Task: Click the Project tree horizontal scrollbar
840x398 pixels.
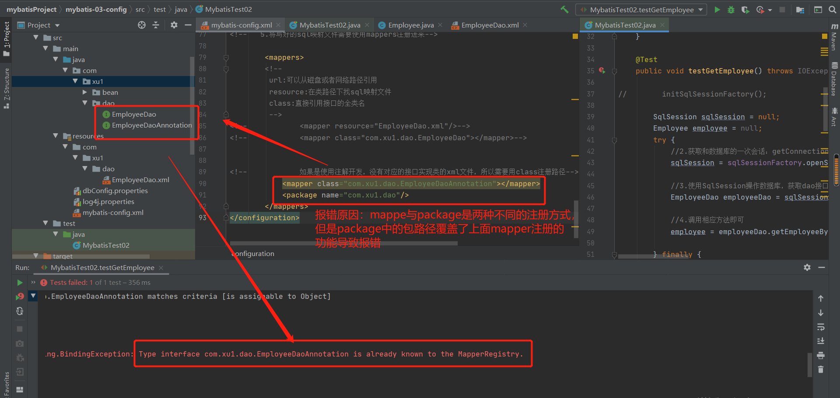Action: pyautogui.click(x=81, y=256)
